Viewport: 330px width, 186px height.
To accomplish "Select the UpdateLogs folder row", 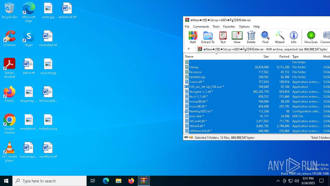I will 257,77.
